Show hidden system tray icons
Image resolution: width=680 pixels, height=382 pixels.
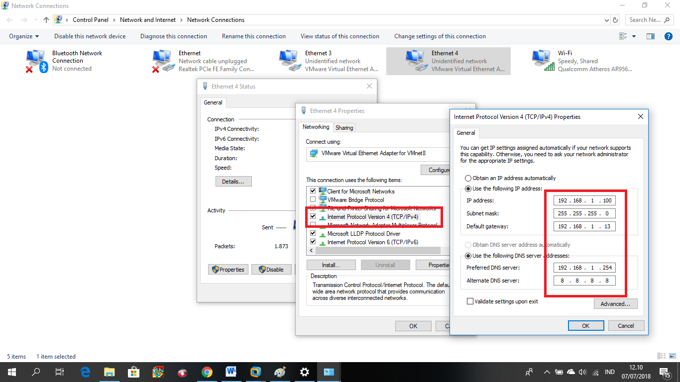(547, 372)
